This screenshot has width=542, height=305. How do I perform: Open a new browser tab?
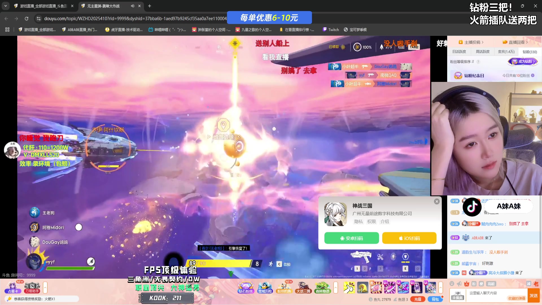pyautogui.click(x=150, y=6)
